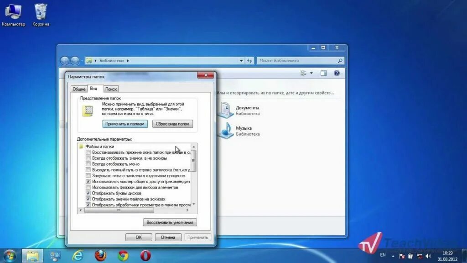
Task: Click the list scroll-right arrow
Action: (187, 210)
